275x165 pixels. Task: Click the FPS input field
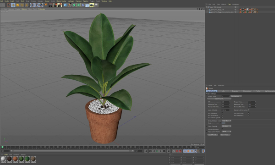225,102
